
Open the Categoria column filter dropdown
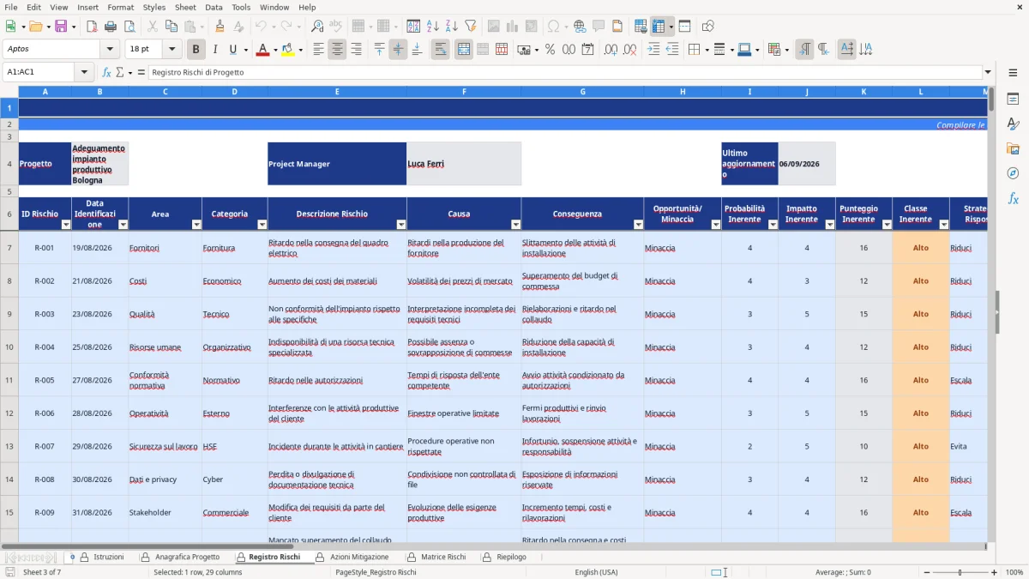pos(262,225)
